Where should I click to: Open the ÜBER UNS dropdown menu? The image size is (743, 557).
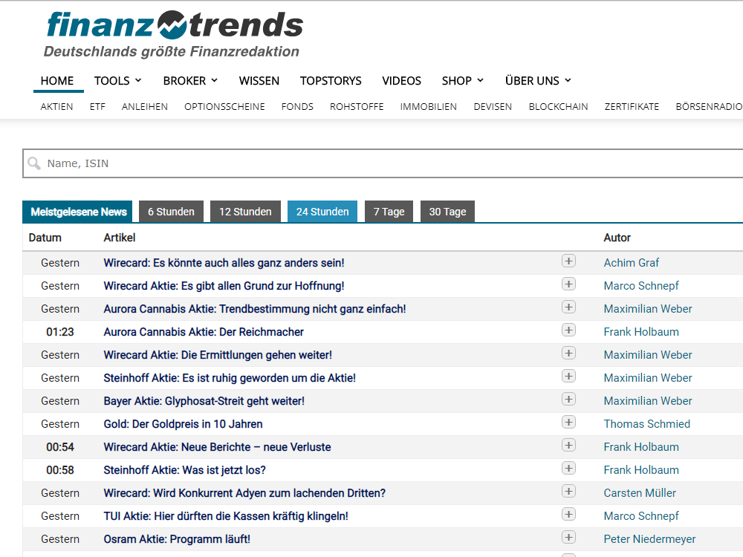538,80
